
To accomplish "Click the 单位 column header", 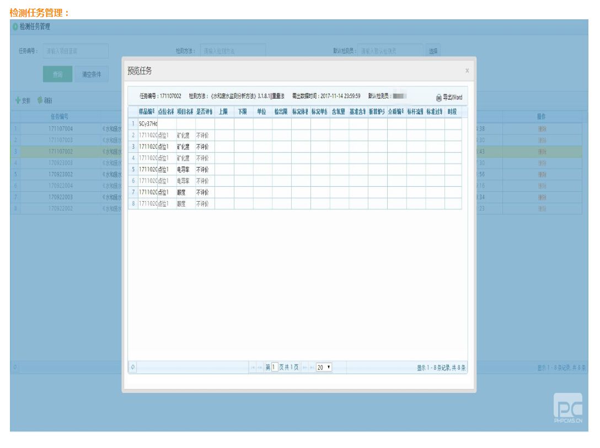I will [262, 111].
